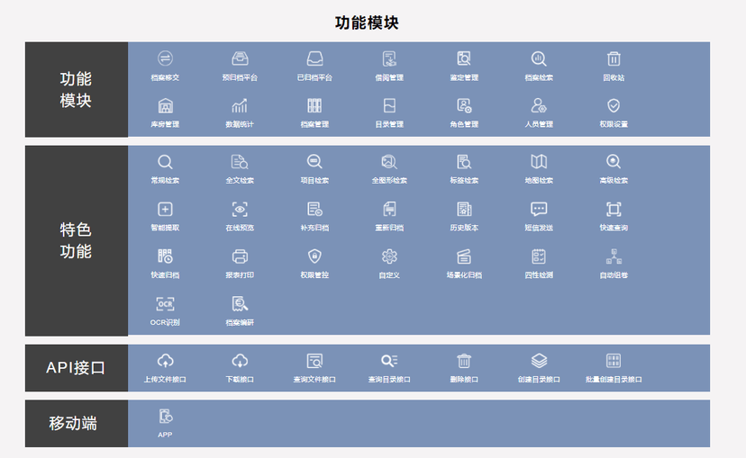
Task: Select the API接口 category label
Action: click(76, 368)
